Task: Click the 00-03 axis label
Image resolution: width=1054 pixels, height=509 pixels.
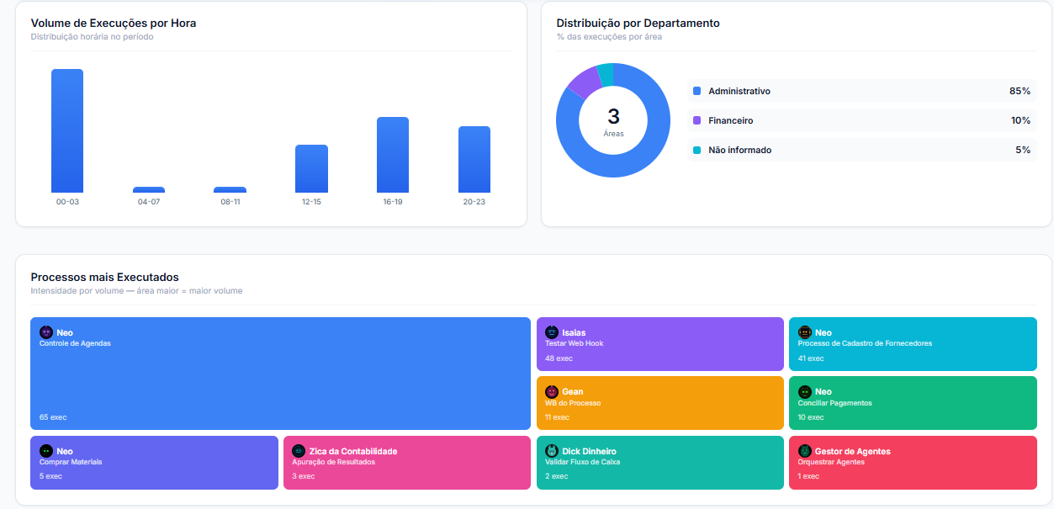Action: click(67, 202)
